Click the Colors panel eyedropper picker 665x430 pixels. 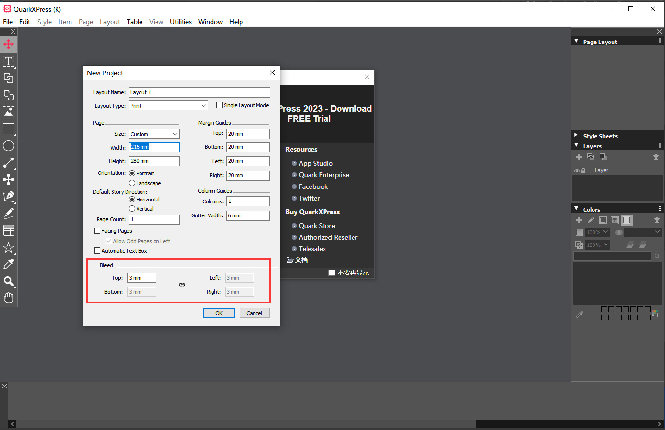(x=580, y=315)
